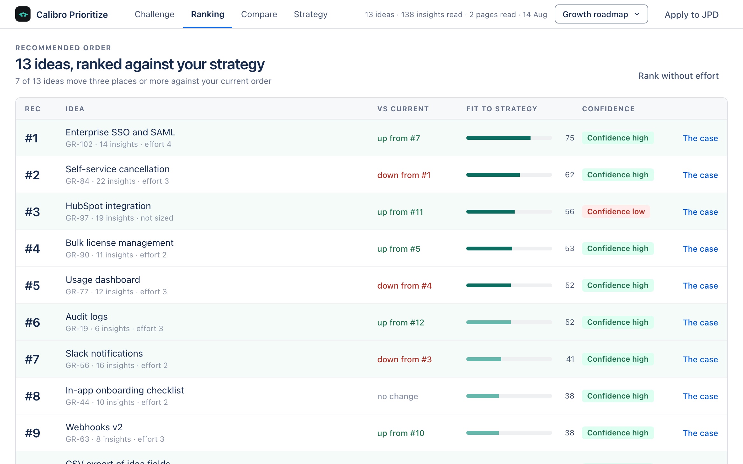Viewport: 743px width, 464px height.
Task: Click the Slack notifications idea title
Action: click(x=104, y=353)
